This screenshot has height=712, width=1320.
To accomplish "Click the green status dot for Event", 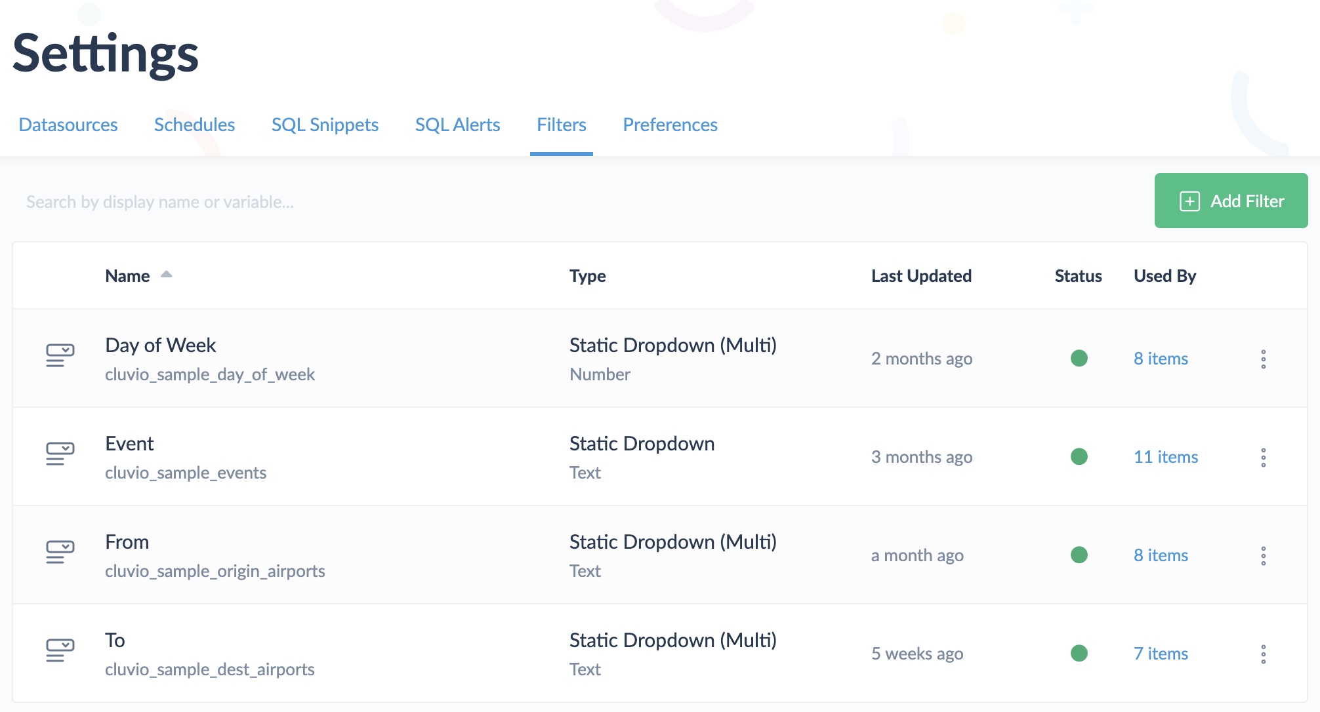I will pos(1079,456).
